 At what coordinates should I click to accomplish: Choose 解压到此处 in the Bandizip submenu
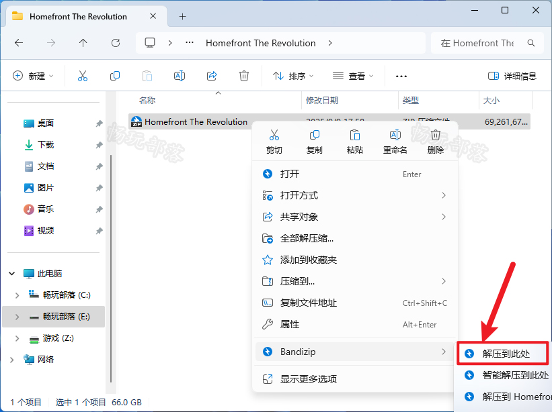click(x=504, y=354)
